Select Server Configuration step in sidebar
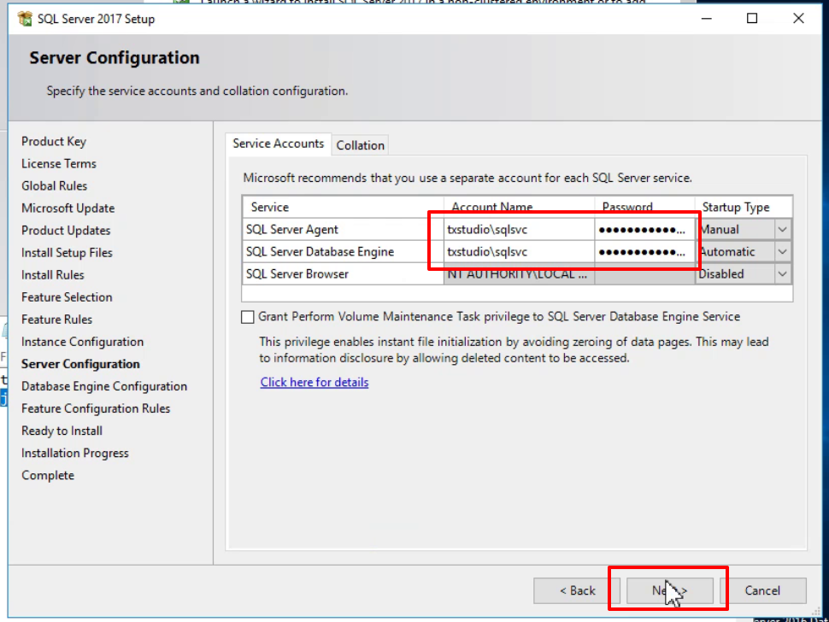This screenshot has height=622, width=829. (x=80, y=364)
